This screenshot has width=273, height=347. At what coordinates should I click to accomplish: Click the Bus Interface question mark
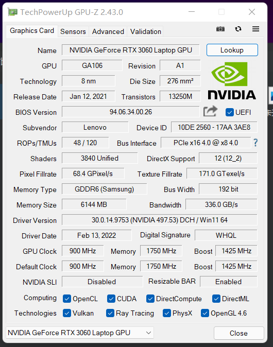click(255, 143)
